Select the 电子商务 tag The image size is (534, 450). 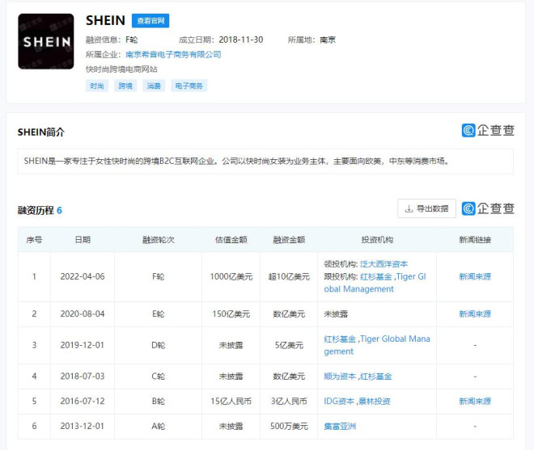189,86
